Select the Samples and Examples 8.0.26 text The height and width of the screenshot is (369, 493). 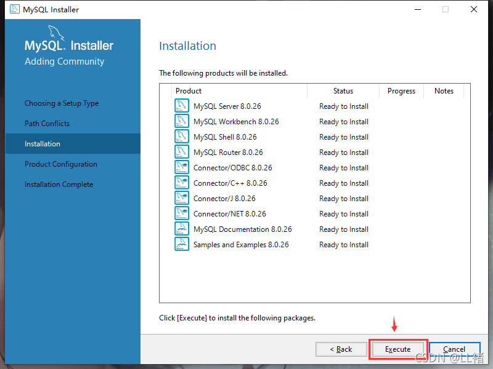[241, 245]
